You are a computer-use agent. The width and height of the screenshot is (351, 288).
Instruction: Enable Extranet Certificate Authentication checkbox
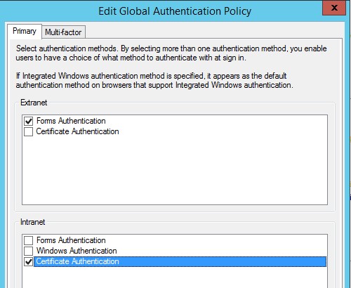click(x=28, y=131)
